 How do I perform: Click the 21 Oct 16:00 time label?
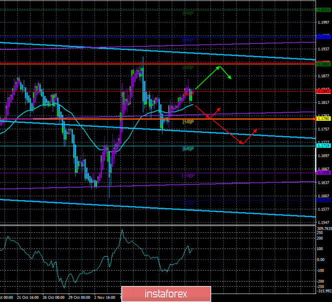click(x=28, y=298)
